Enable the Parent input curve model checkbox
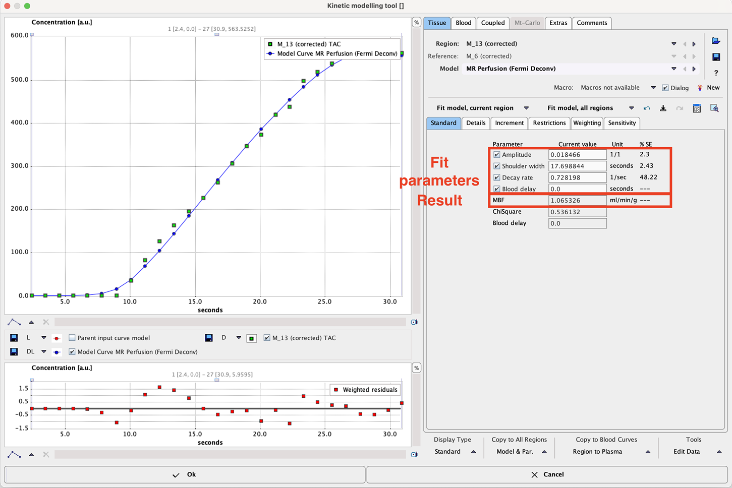Screen dimensions: 732x488 coord(72,338)
